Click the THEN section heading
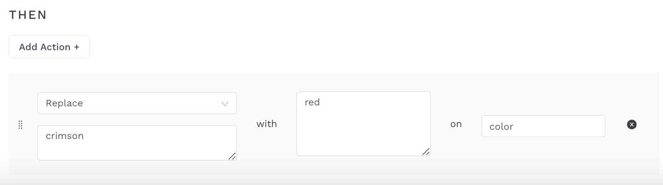The image size is (663, 185). pos(28,15)
